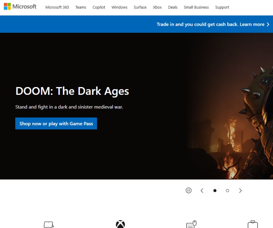Click the trade-in Learn more banner link
Image resolution: width=273 pixels, height=228 pixels.
coord(213,24)
